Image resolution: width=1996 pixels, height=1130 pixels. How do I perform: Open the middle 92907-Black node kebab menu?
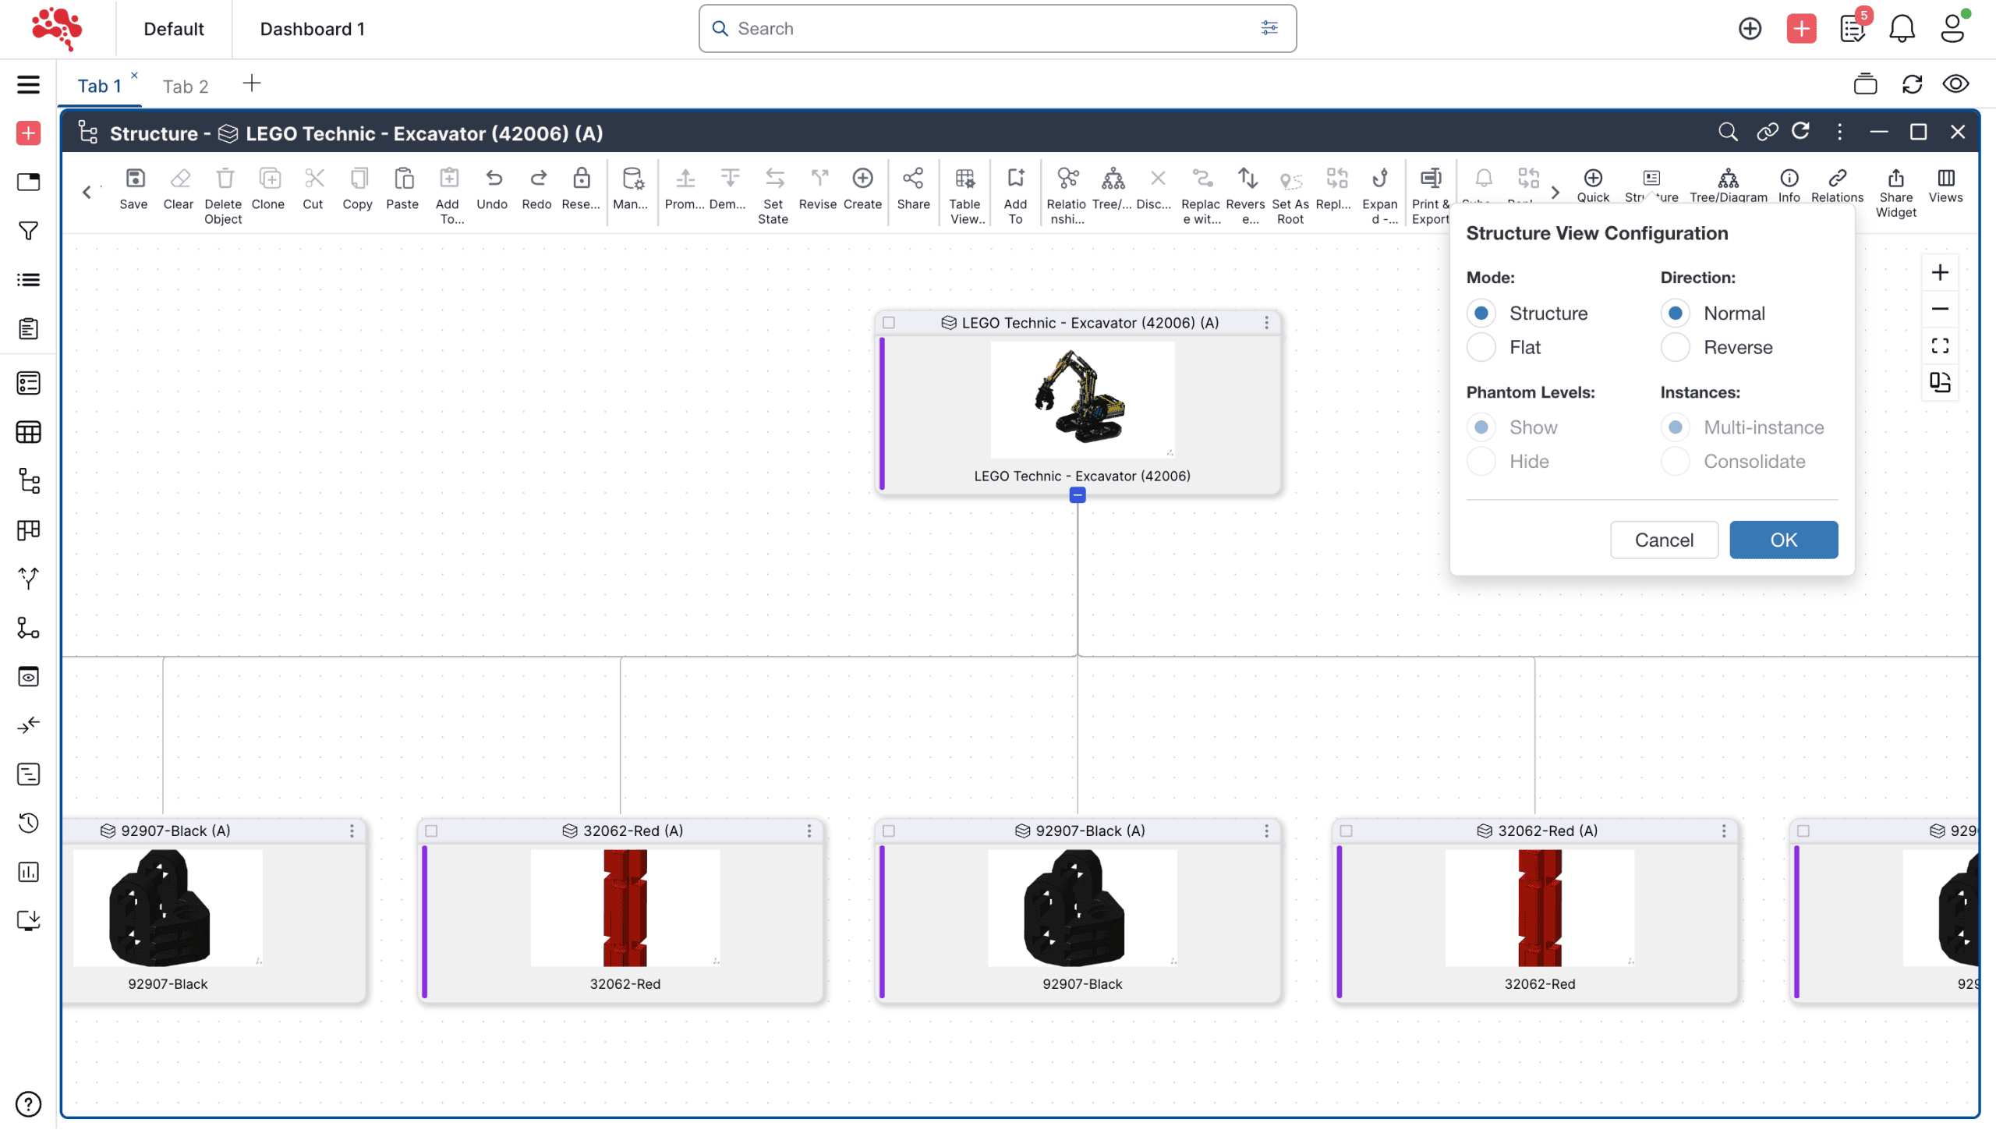1267,831
